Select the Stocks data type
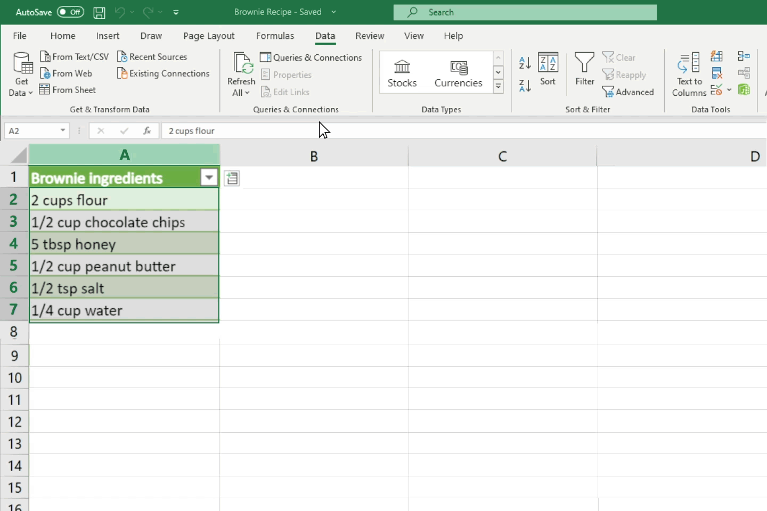The image size is (767, 511). point(402,73)
